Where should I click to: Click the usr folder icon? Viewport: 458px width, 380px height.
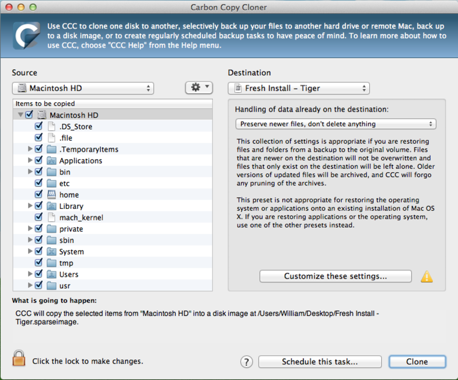click(52, 286)
